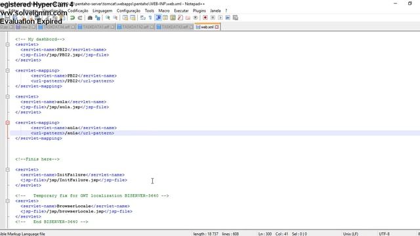
Task: Click the Zoom Out icon
Action: point(115,18)
